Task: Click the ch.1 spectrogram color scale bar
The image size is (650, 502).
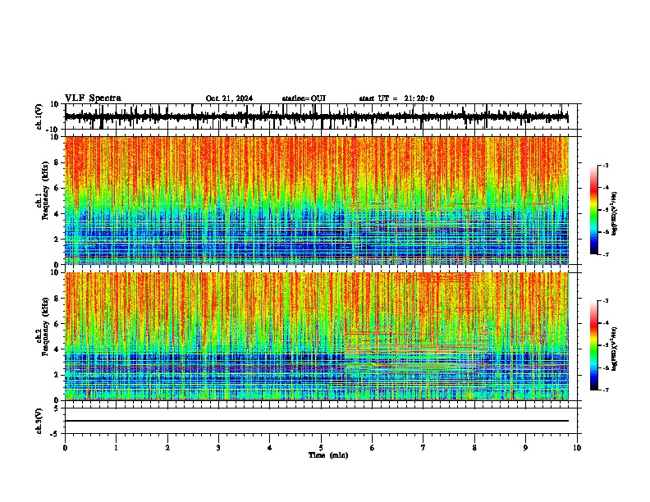Action: click(x=594, y=210)
